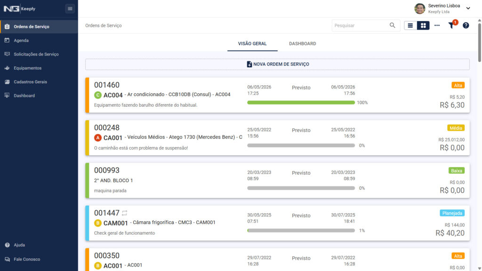
Task: Focus the Pesquisar search field
Action: (360, 25)
